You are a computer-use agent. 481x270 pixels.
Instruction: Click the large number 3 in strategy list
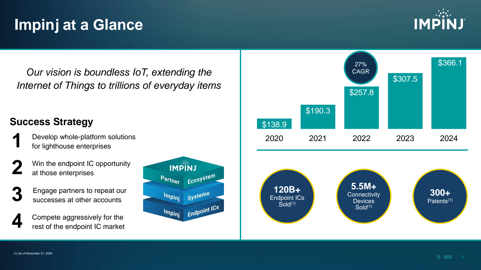[x=17, y=194]
